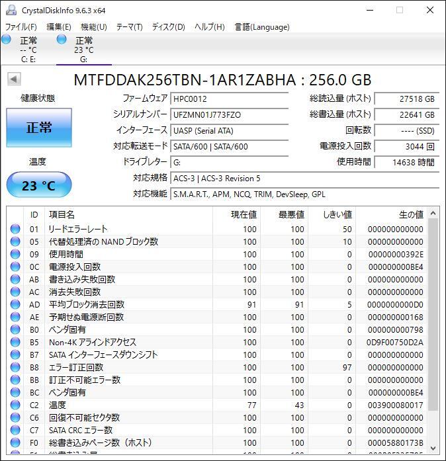Click status orb of row C7 SATA CRC エラー数
This screenshot has width=446, height=461.
click(15, 430)
